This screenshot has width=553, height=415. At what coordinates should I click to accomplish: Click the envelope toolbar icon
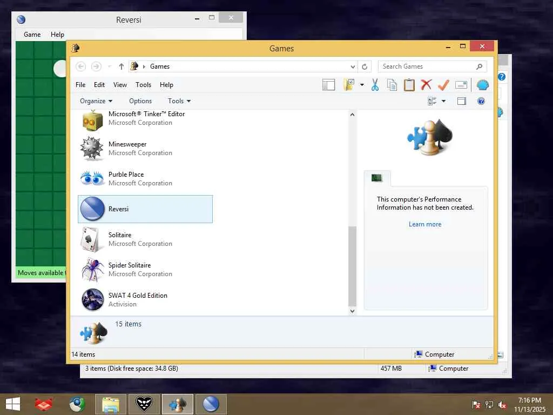pos(461,85)
